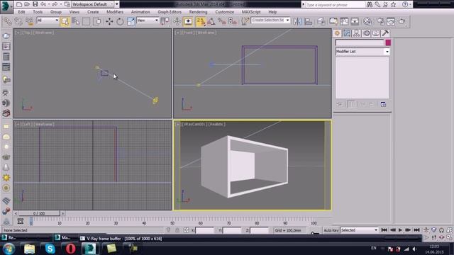Viewport: 454px width, 255px height.
Task: Click the Select by Name icon
Action: click(x=76, y=21)
